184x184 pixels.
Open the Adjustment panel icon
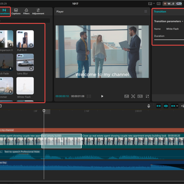point(38,11)
